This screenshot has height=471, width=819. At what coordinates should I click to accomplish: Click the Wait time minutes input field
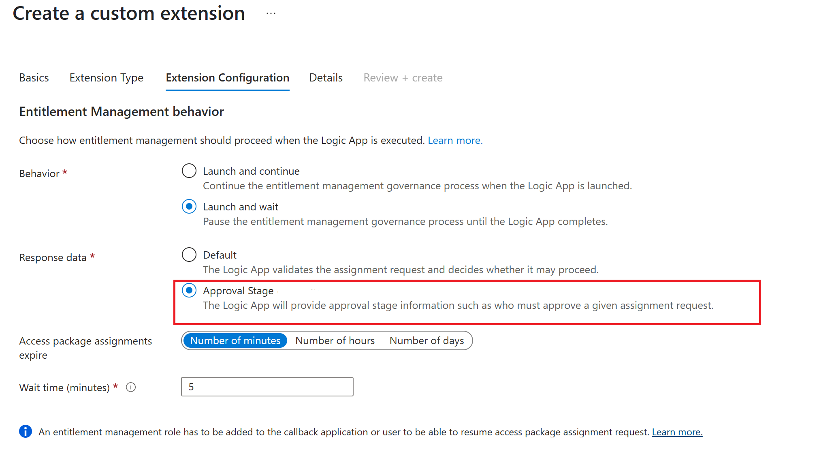267,387
